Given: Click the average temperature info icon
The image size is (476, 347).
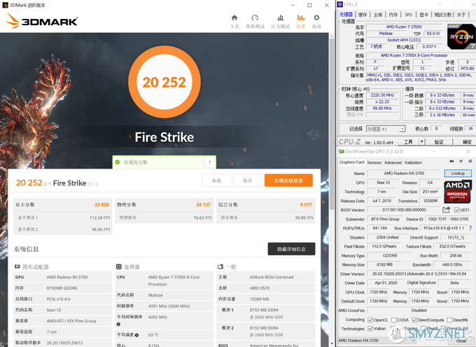Looking at the screenshot, I should pos(137,335).
